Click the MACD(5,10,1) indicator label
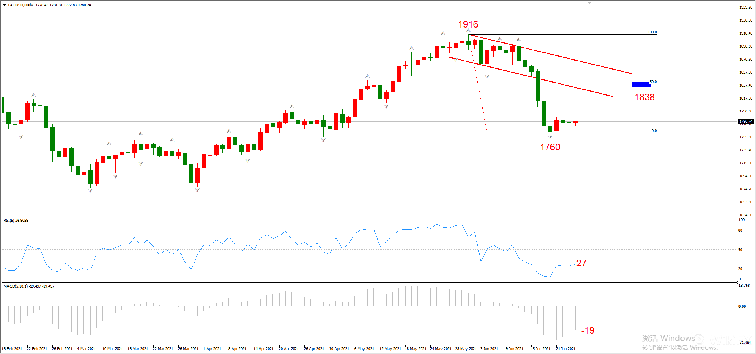The image size is (756, 354). tap(29, 286)
